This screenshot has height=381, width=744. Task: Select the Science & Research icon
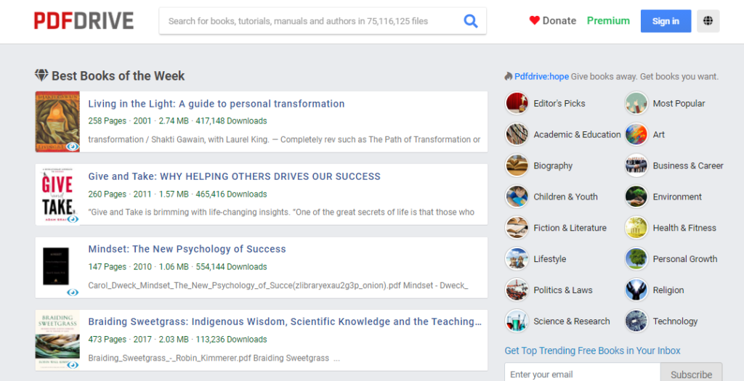click(517, 321)
